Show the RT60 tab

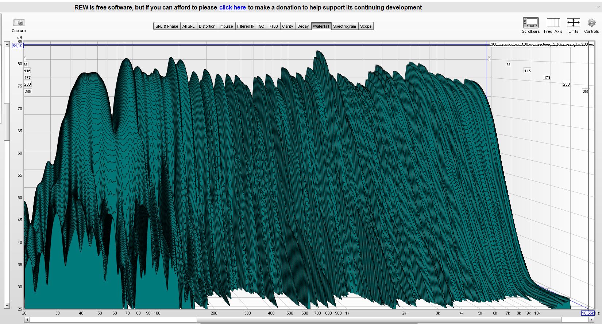[x=273, y=26]
